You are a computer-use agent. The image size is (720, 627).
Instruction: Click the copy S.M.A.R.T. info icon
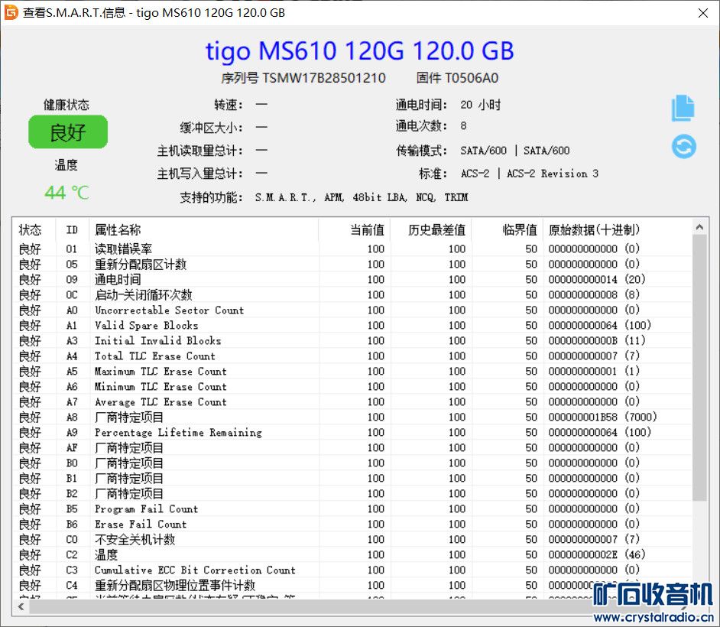683,109
